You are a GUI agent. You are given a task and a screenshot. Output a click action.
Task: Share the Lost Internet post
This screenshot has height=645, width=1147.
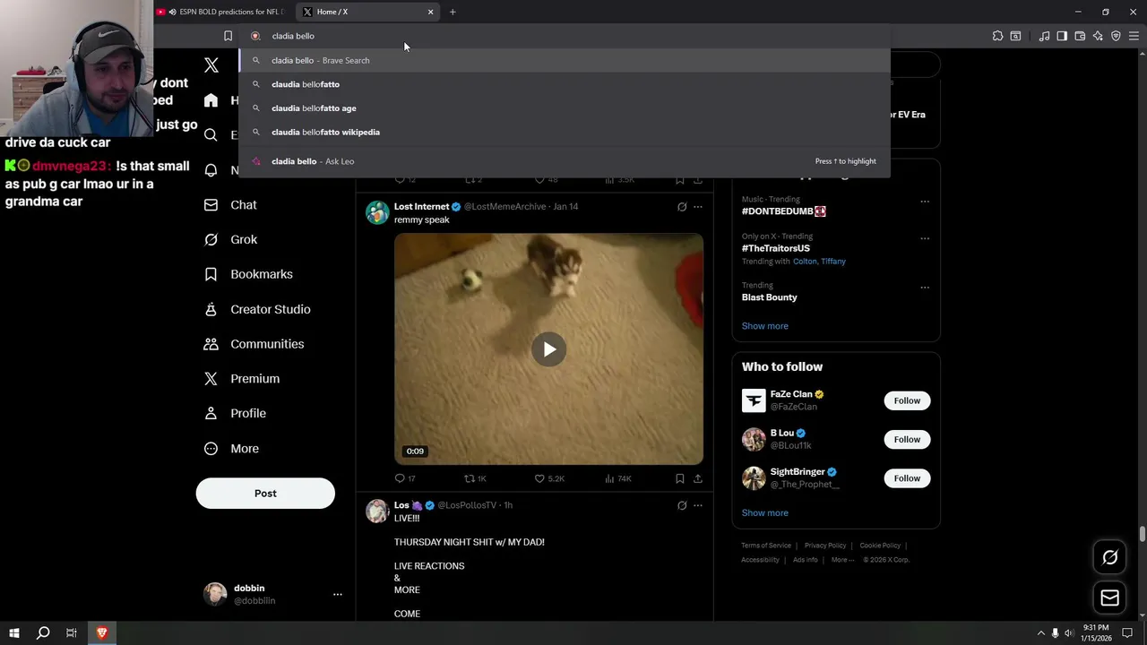698,478
